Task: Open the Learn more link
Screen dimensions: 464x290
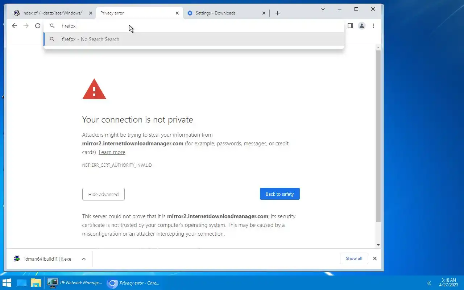Action: pyautogui.click(x=112, y=152)
